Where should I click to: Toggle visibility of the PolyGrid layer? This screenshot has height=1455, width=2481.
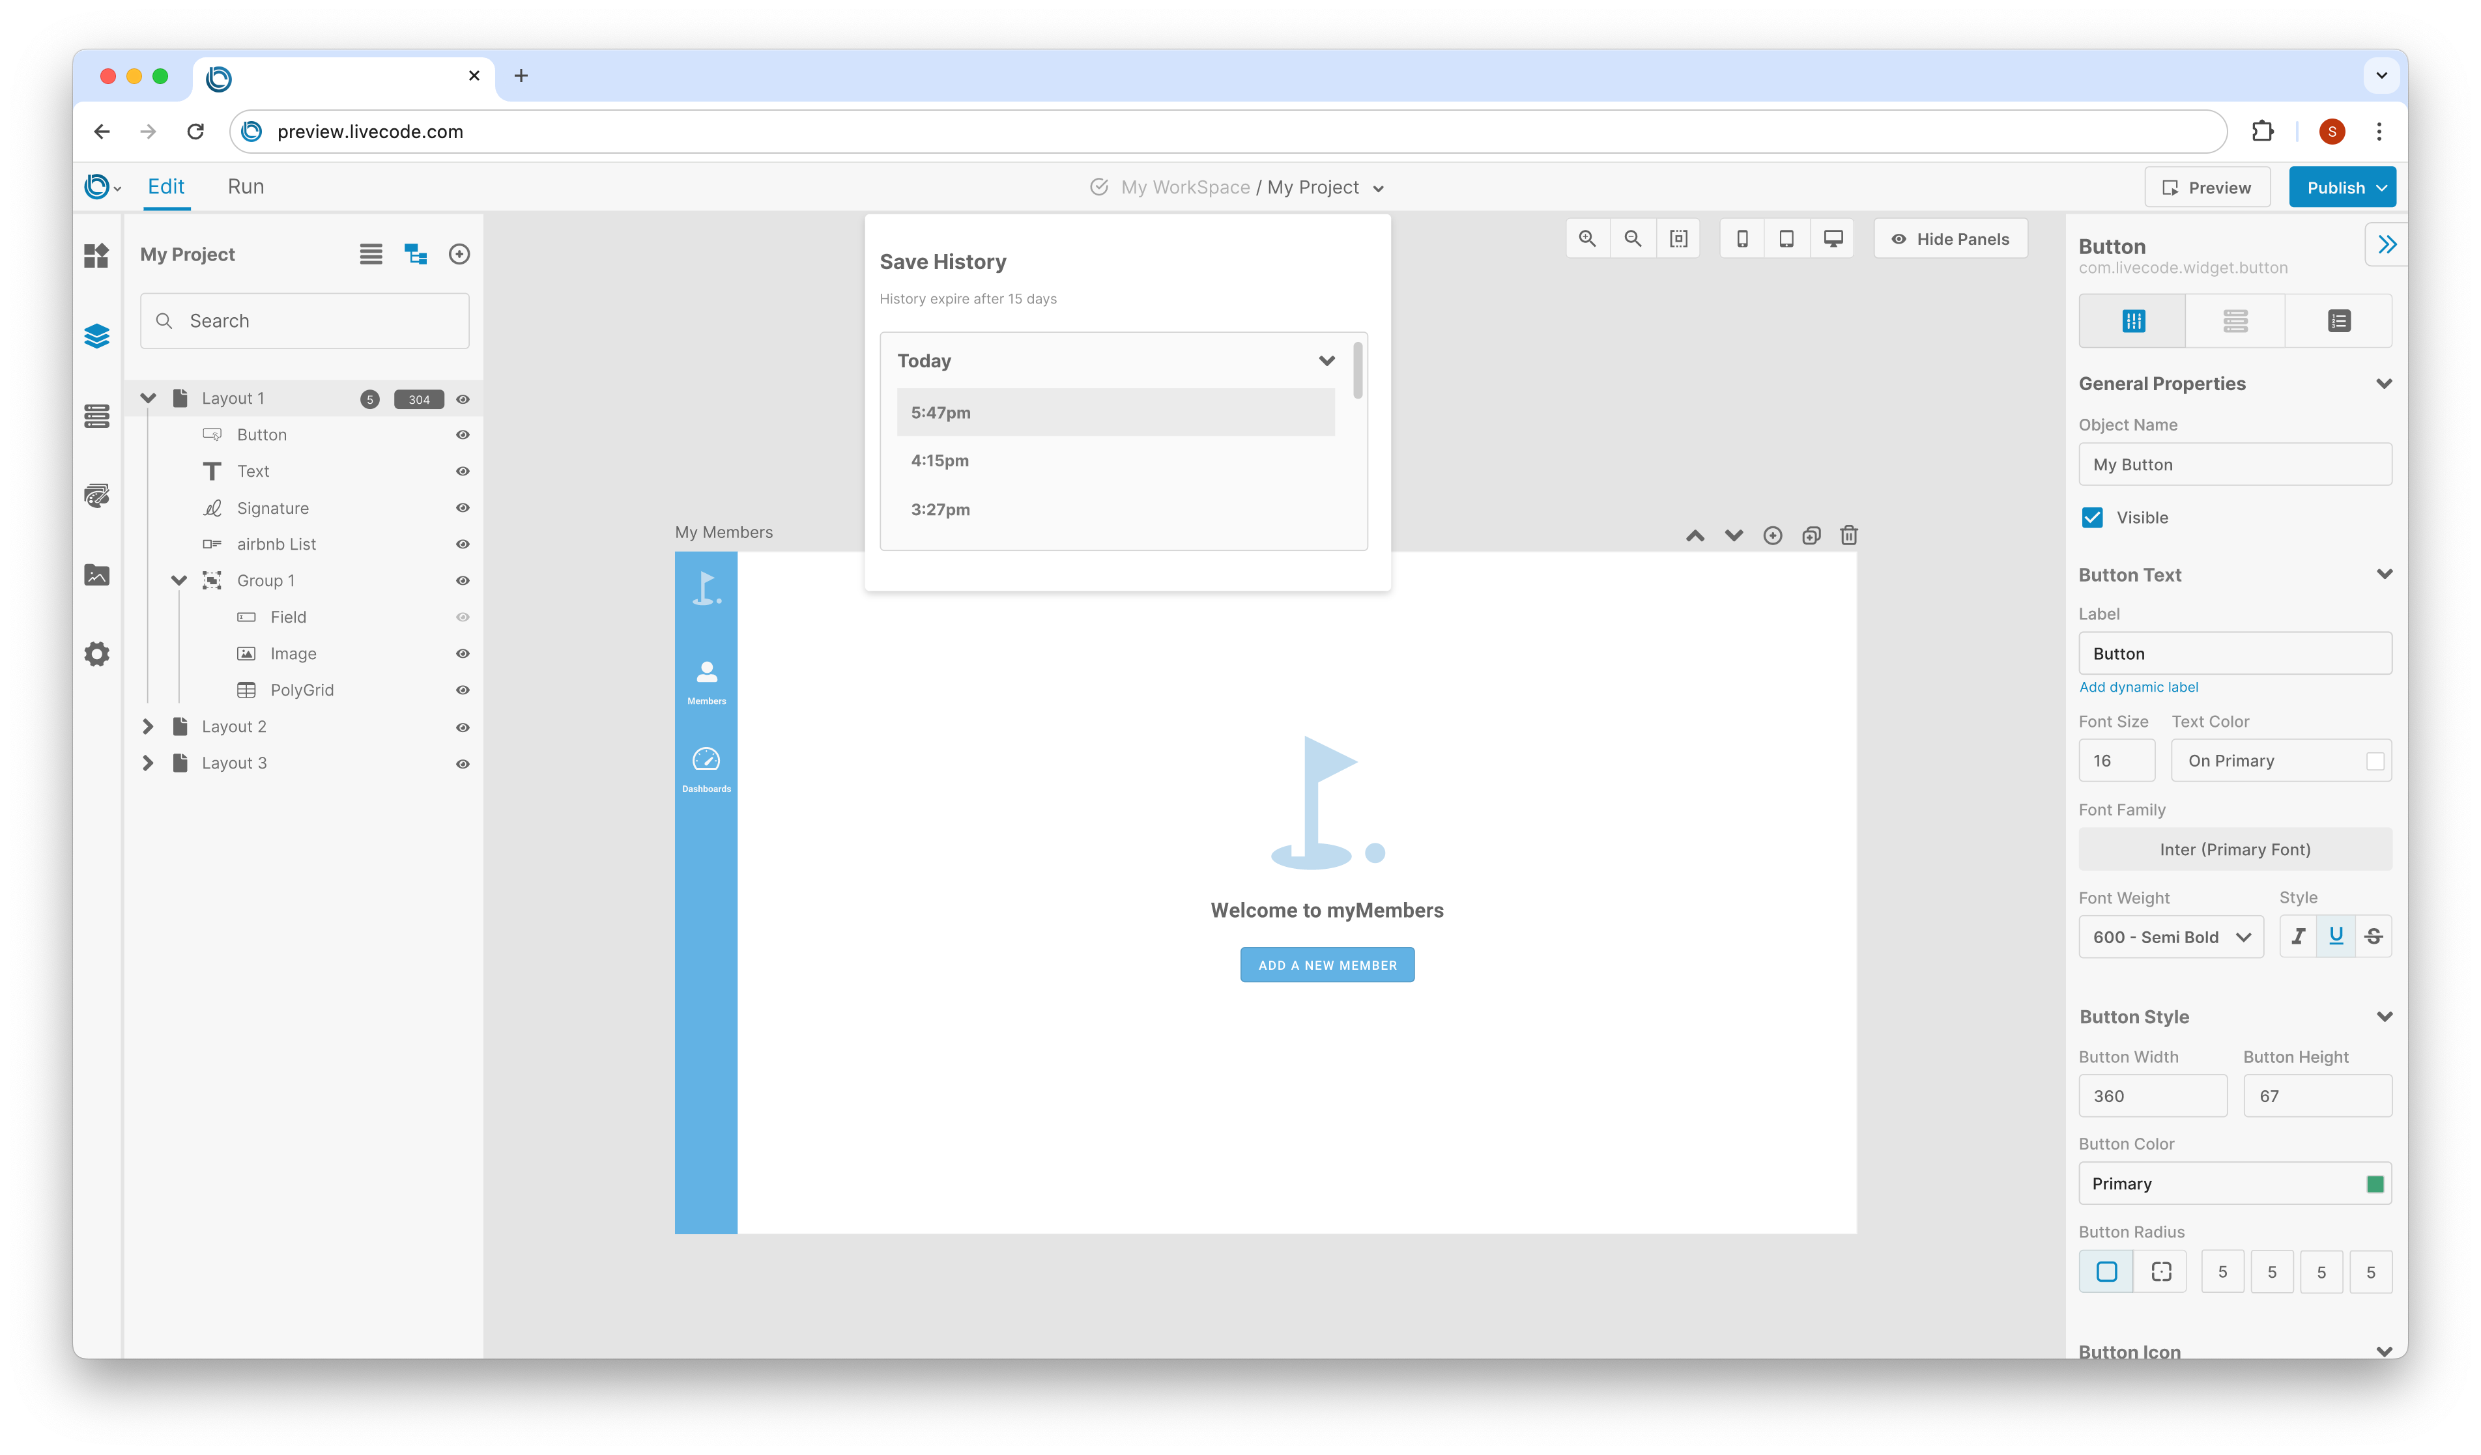[463, 690]
